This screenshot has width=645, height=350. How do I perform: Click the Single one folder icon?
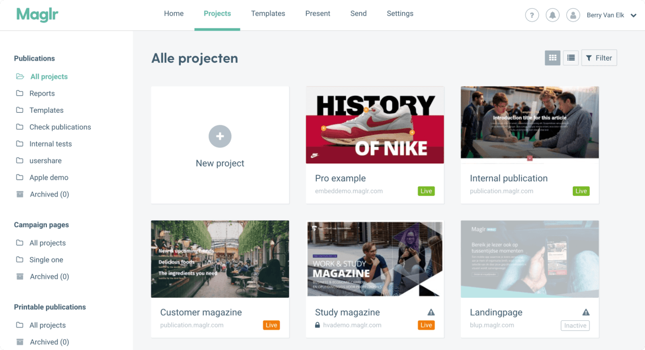(x=19, y=260)
